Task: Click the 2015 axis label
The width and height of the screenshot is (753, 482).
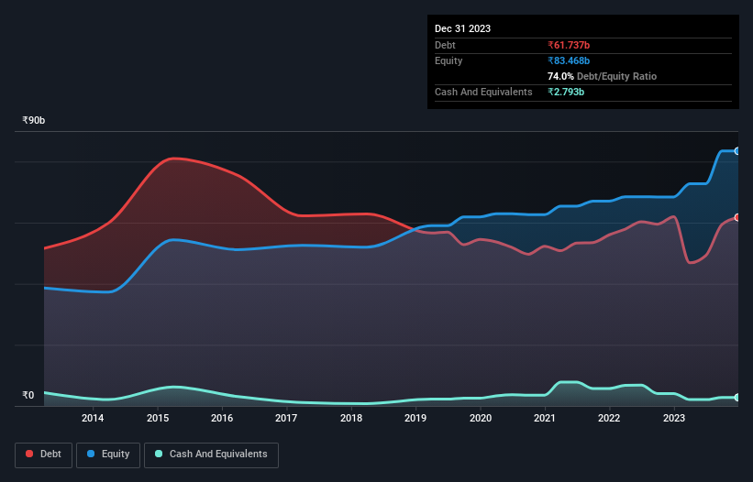Action: [158, 418]
